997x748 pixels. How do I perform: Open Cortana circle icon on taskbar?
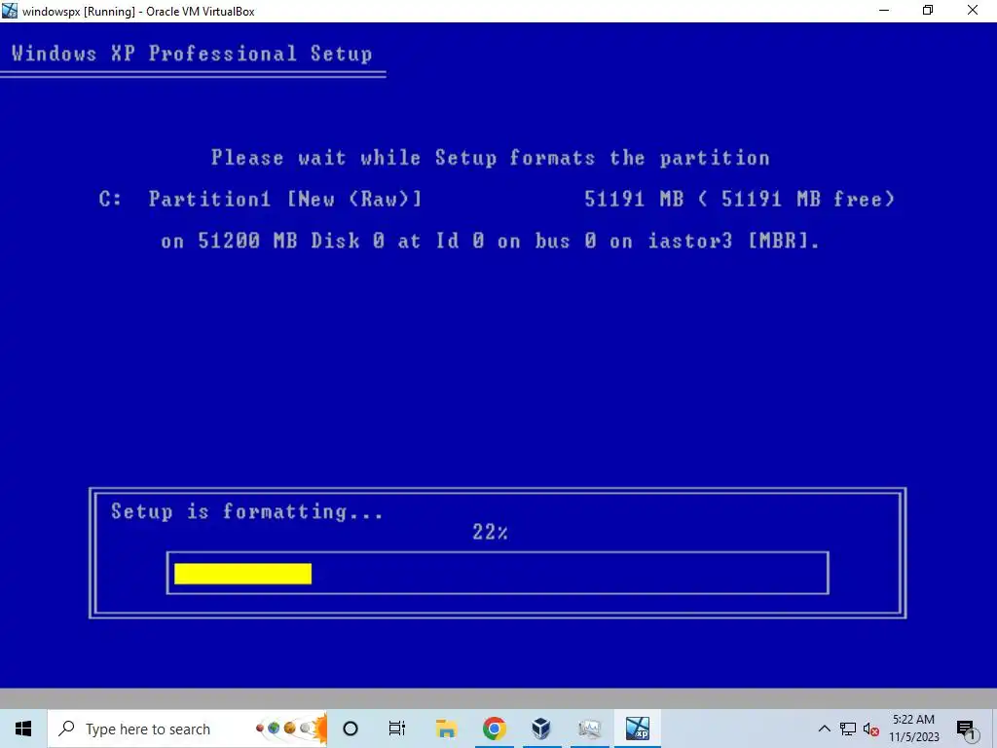click(351, 729)
